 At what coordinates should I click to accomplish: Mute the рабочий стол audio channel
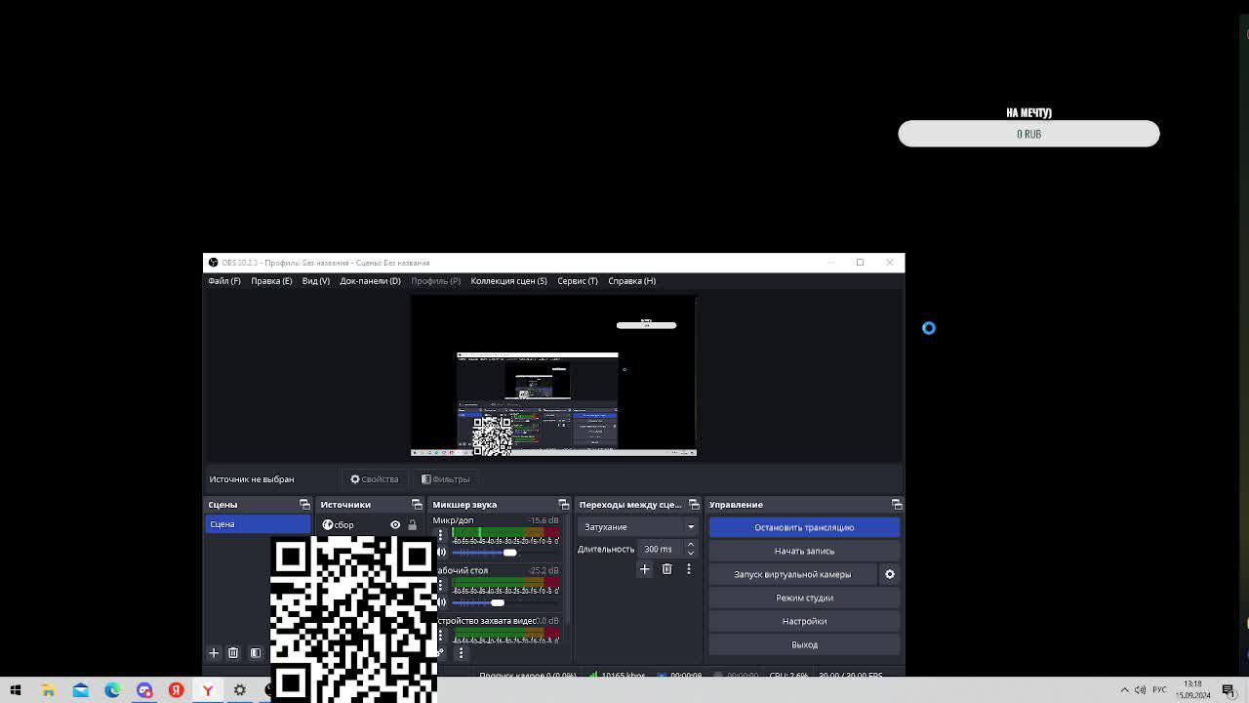(x=441, y=602)
